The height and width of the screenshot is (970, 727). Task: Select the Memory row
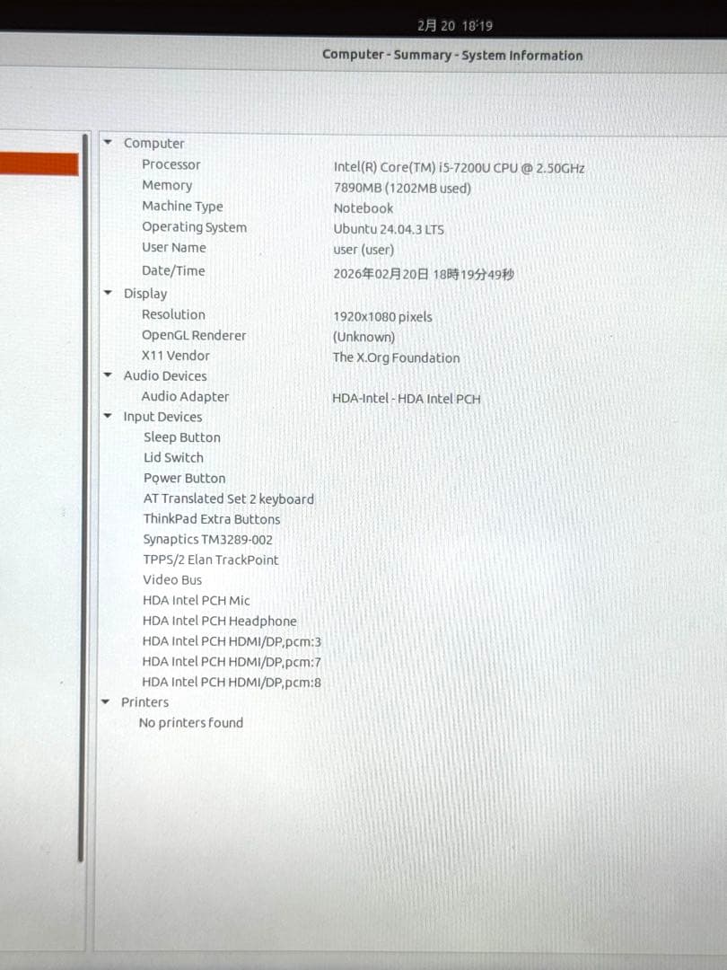pos(167,185)
